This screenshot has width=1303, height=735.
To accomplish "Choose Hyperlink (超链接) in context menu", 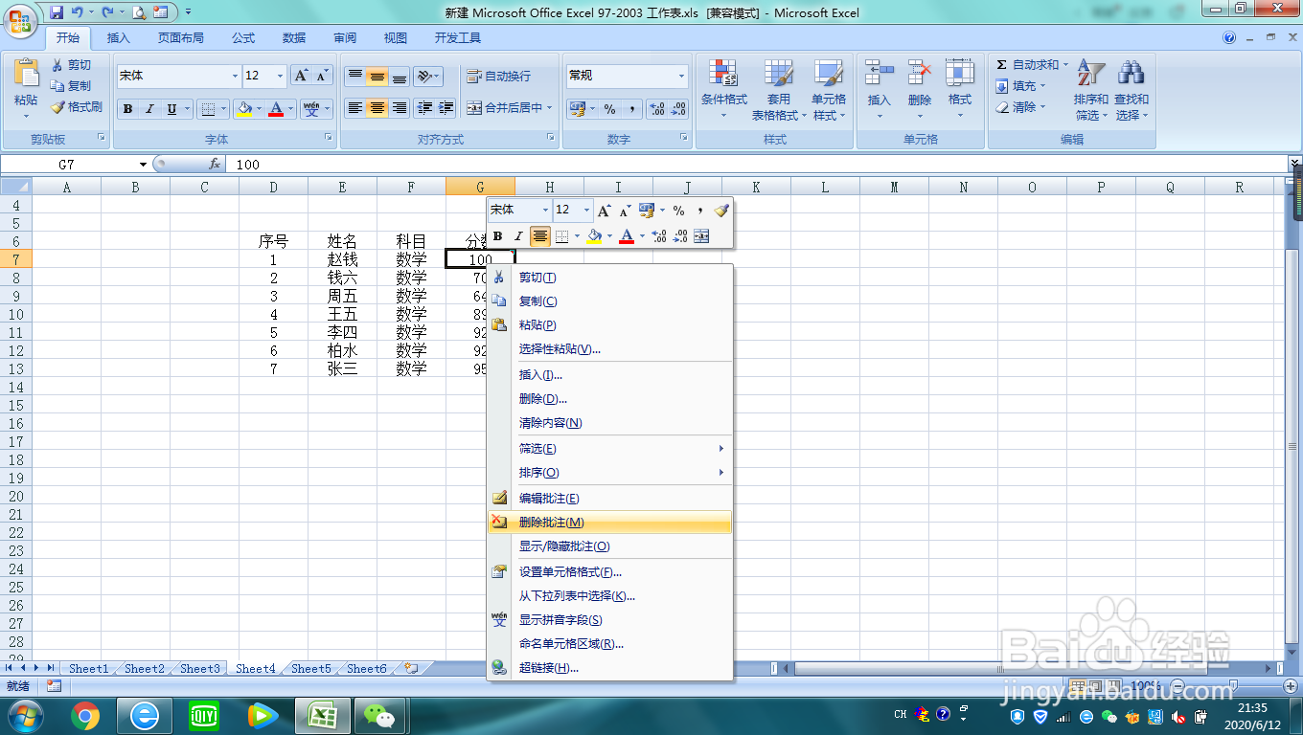I will 610,668.
